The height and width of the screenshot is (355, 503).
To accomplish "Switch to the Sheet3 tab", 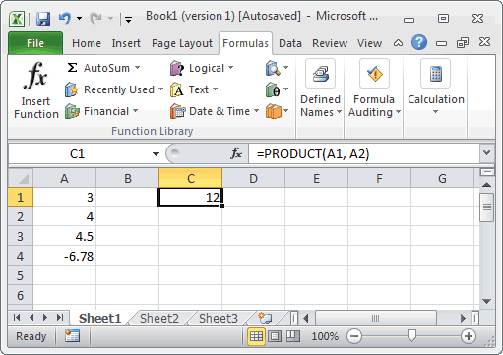I will pyautogui.click(x=219, y=318).
